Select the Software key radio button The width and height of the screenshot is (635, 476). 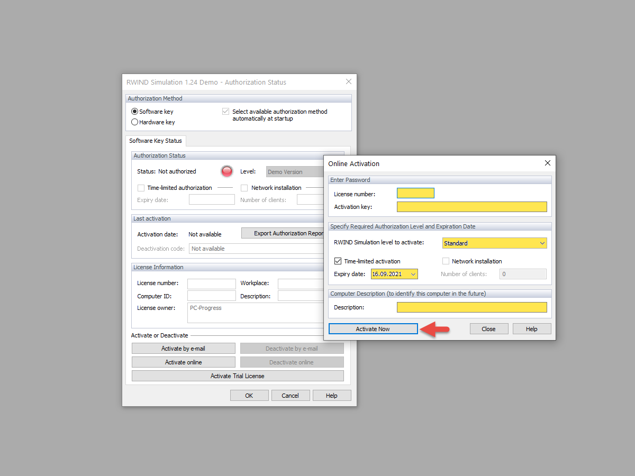tap(135, 112)
